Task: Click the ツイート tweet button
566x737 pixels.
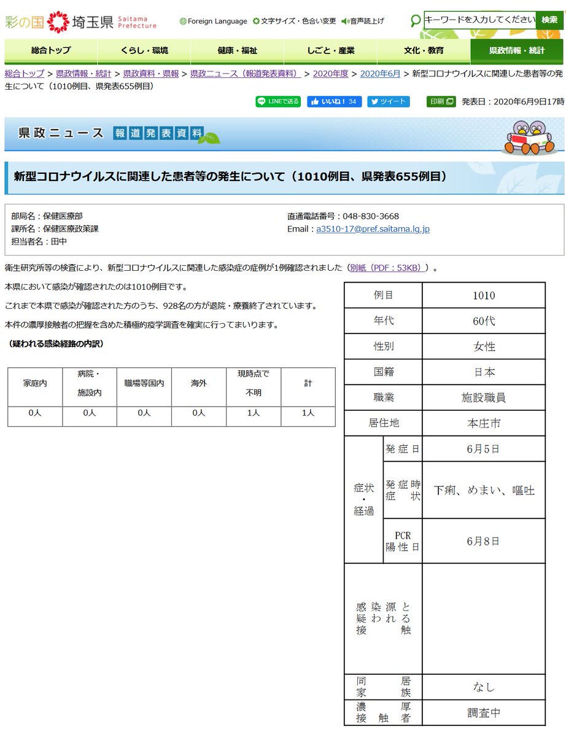Action: point(390,101)
